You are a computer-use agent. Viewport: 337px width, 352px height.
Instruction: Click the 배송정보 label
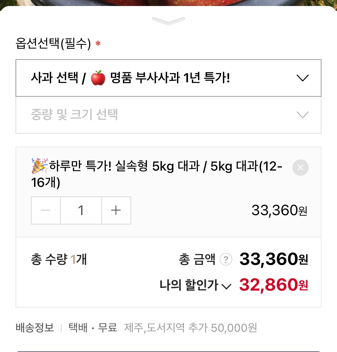pyautogui.click(x=35, y=328)
